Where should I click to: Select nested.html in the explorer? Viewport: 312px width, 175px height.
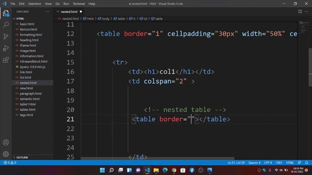pos(33,83)
